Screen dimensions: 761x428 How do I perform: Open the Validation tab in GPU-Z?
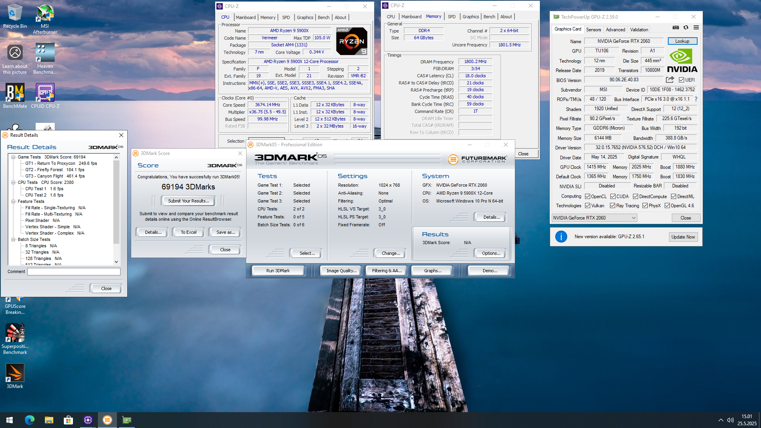point(639,30)
